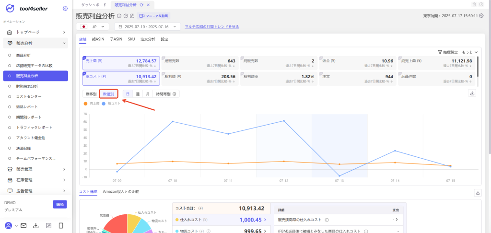Toggle the 返金 metric card
The width and height of the screenshot is (491, 233).
click(x=358, y=63)
